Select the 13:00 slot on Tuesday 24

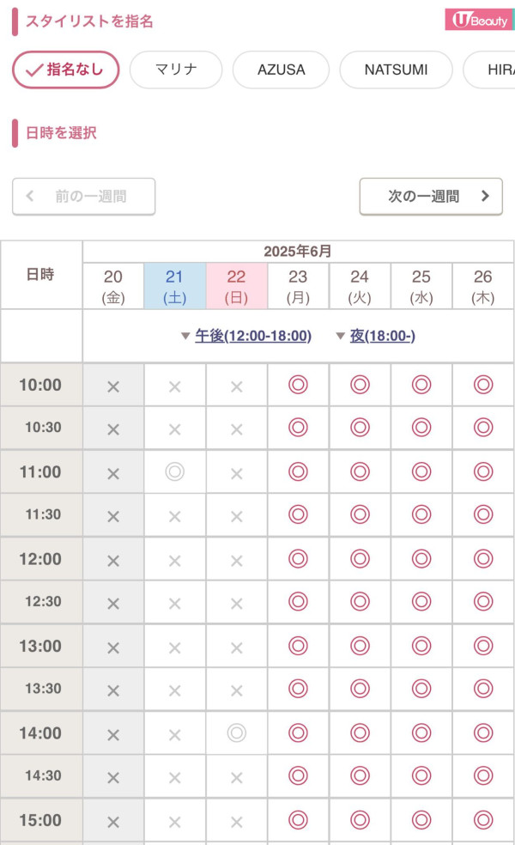pyautogui.click(x=360, y=646)
